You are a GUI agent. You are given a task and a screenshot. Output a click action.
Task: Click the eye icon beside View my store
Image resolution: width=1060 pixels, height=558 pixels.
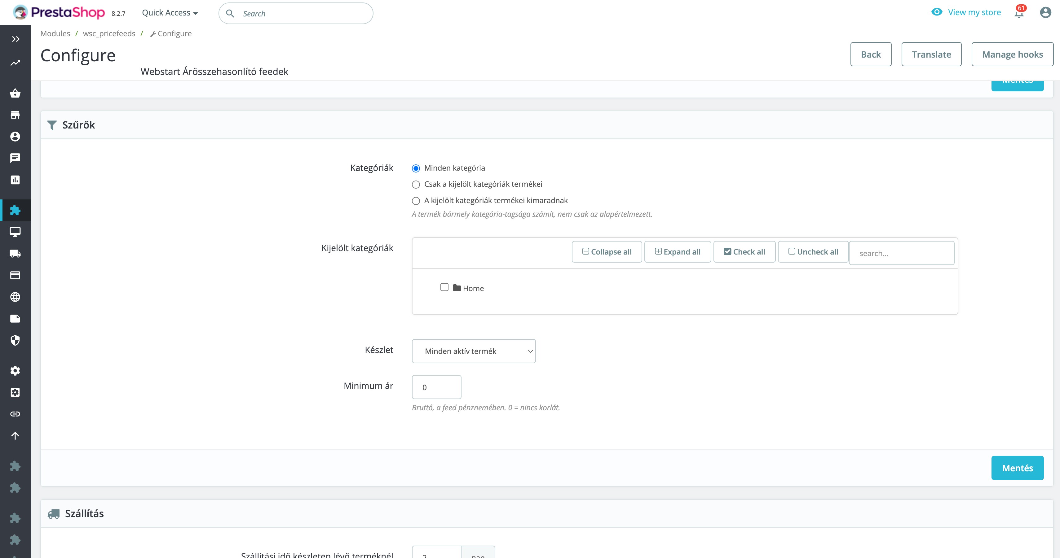937,12
